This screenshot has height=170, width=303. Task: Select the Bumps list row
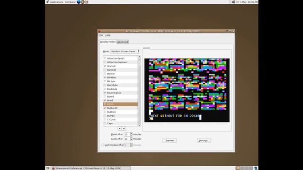120,116
